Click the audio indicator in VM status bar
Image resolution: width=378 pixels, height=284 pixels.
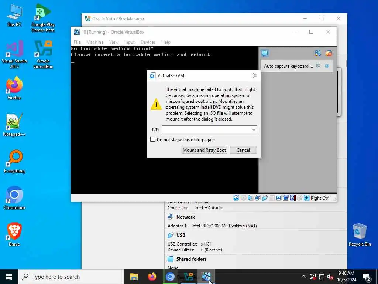click(x=250, y=198)
